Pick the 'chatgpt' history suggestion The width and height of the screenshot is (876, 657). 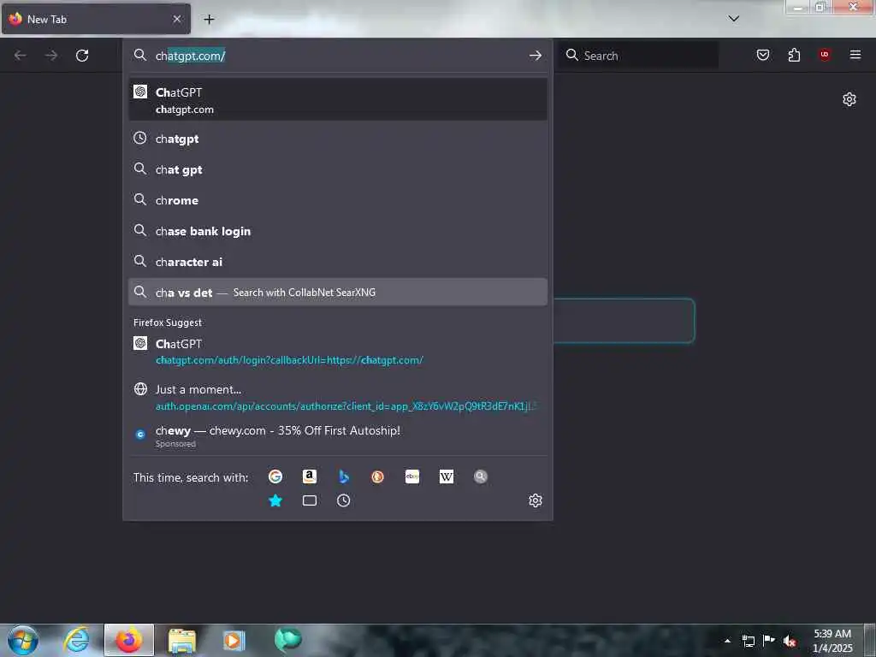pyautogui.click(x=338, y=139)
